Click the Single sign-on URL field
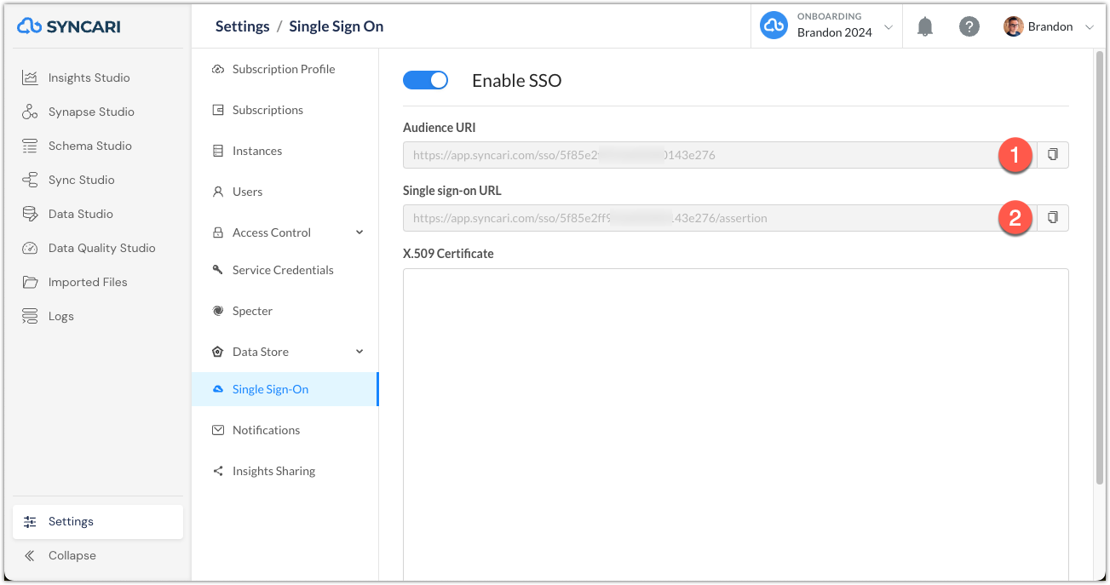Viewport: 1110px width, 585px height. [x=719, y=218]
